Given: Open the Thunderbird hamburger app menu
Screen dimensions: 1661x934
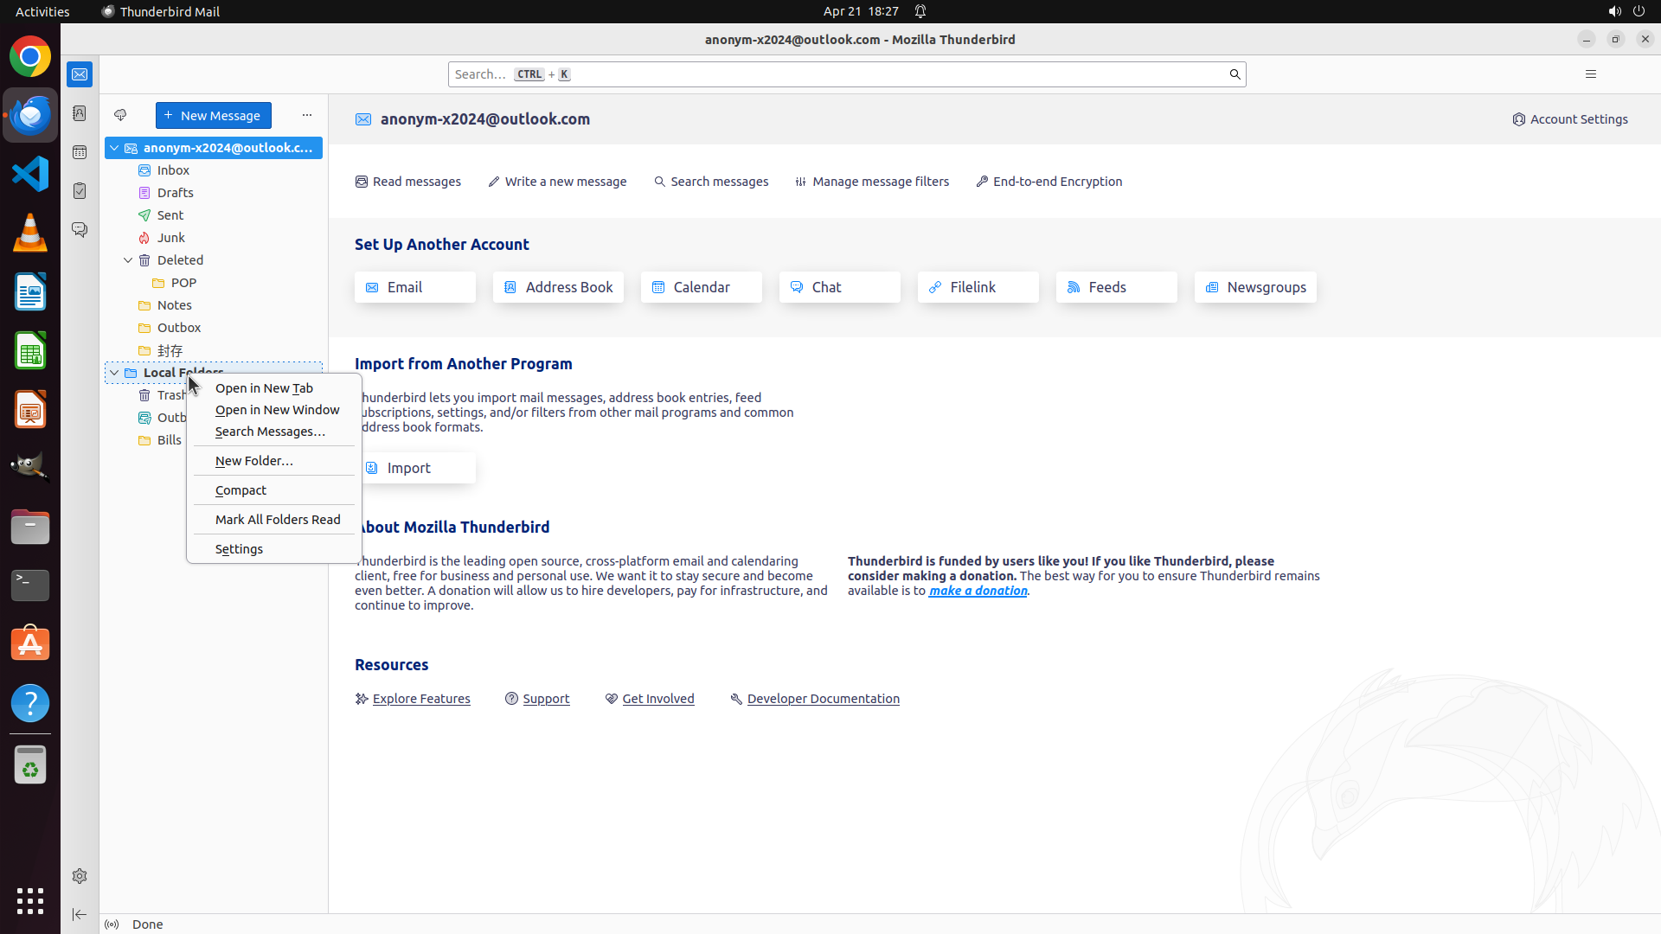Looking at the screenshot, I should click(x=1590, y=74).
